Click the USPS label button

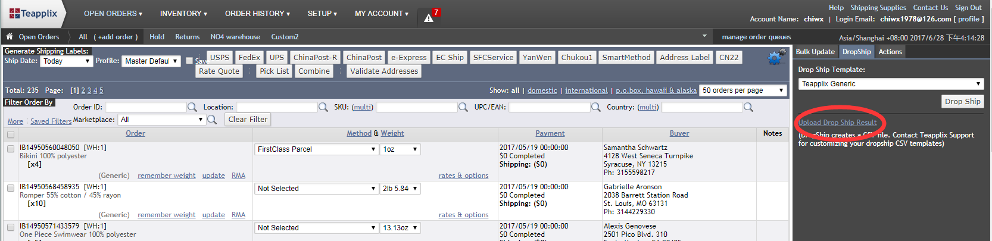[220, 58]
